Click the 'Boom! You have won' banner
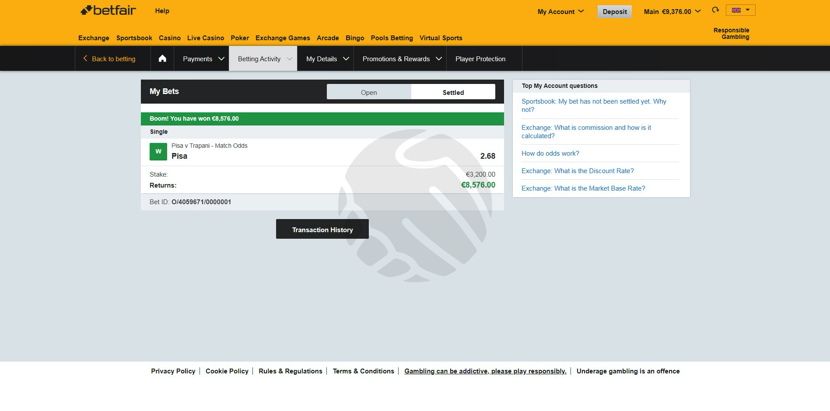Image resolution: width=830 pixels, height=411 pixels. click(x=322, y=119)
